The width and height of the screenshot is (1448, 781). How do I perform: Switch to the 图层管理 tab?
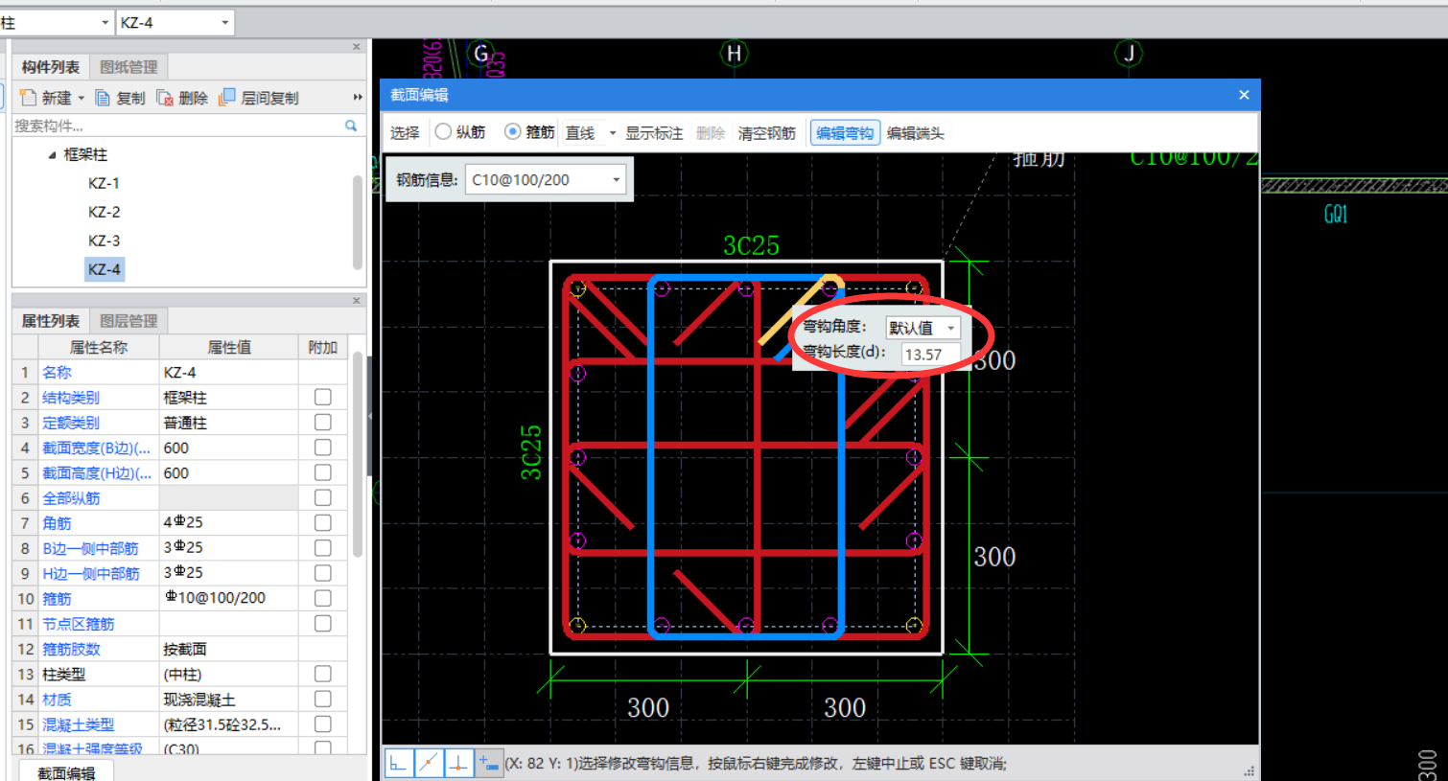click(128, 321)
